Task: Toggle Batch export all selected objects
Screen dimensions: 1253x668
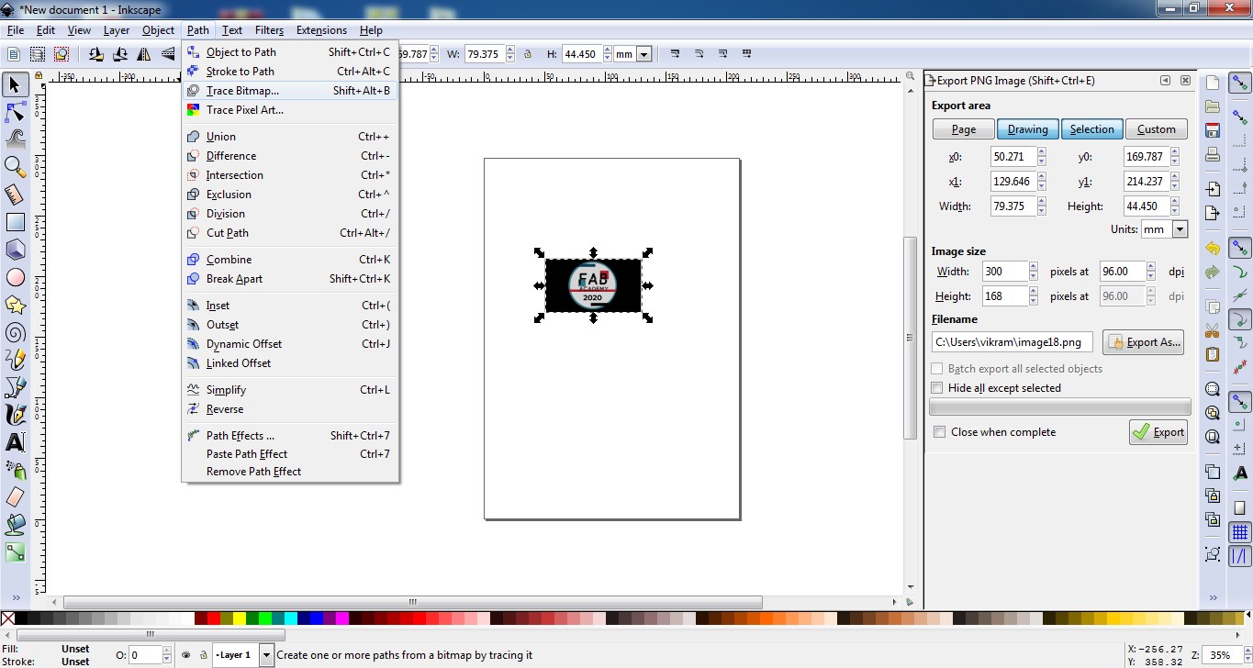Action: click(x=1017, y=369)
